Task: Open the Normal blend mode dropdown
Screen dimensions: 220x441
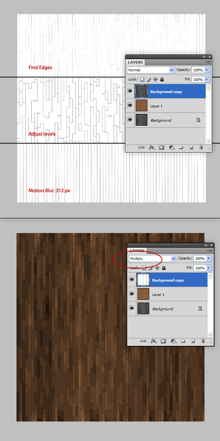Action: [151, 70]
